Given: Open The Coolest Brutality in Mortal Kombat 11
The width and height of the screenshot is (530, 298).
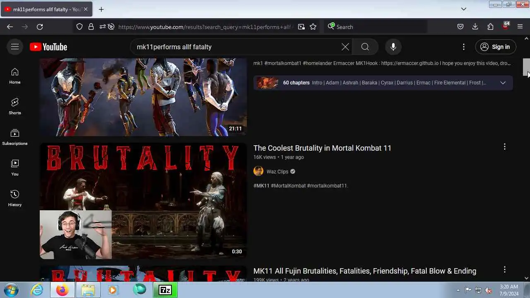Looking at the screenshot, I should click(x=322, y=148).
